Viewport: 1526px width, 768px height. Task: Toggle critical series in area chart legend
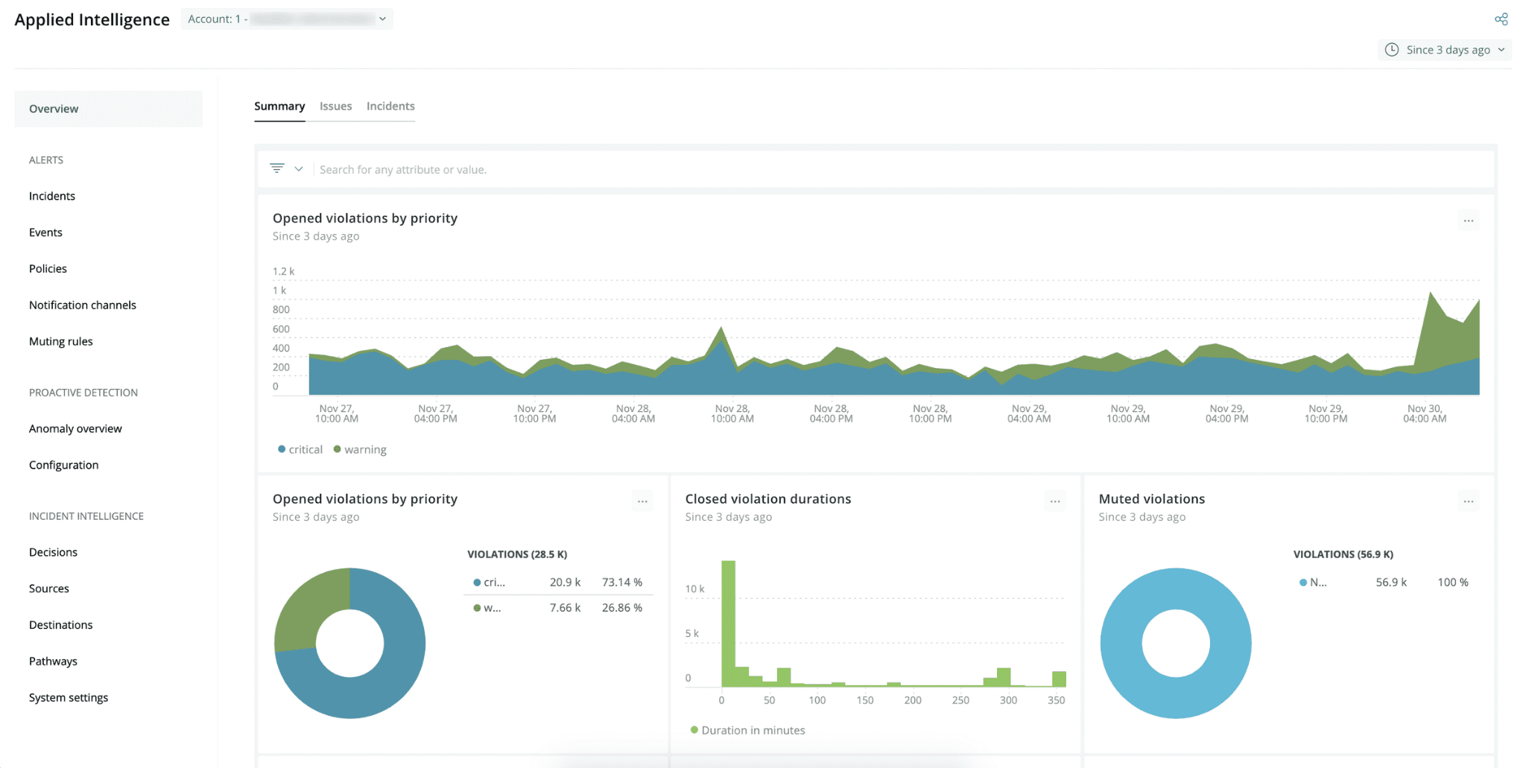coord(300,449)
